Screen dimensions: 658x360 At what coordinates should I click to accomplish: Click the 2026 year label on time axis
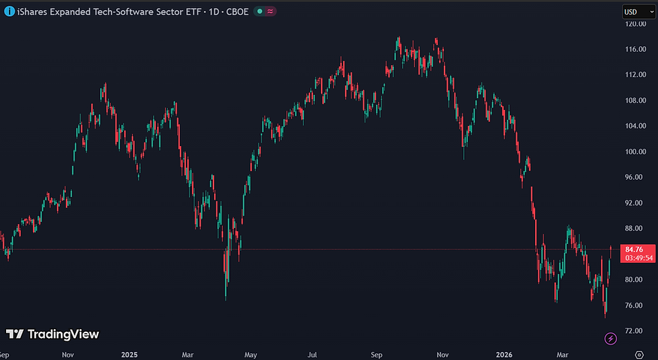coord(504,355)
